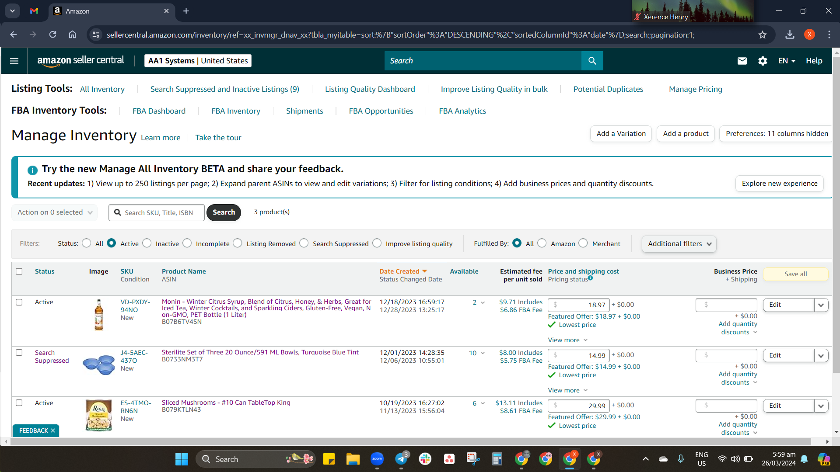Open Chrome three-dot menu
This screenshot has height=472, width=840.
pos(829,35)
